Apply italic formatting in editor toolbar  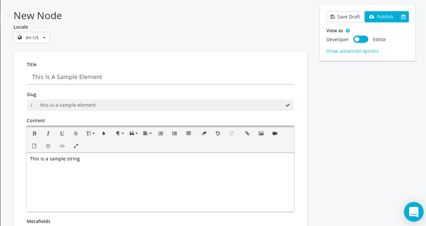[x=48, y=133]
